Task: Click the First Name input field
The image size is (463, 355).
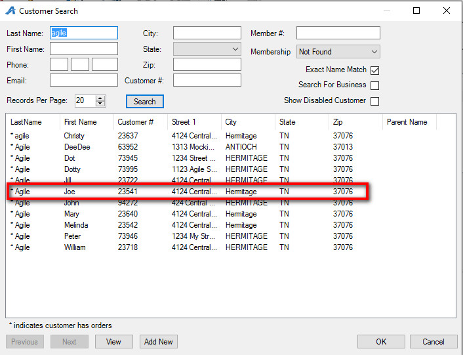Action: (x=84, y=49)
